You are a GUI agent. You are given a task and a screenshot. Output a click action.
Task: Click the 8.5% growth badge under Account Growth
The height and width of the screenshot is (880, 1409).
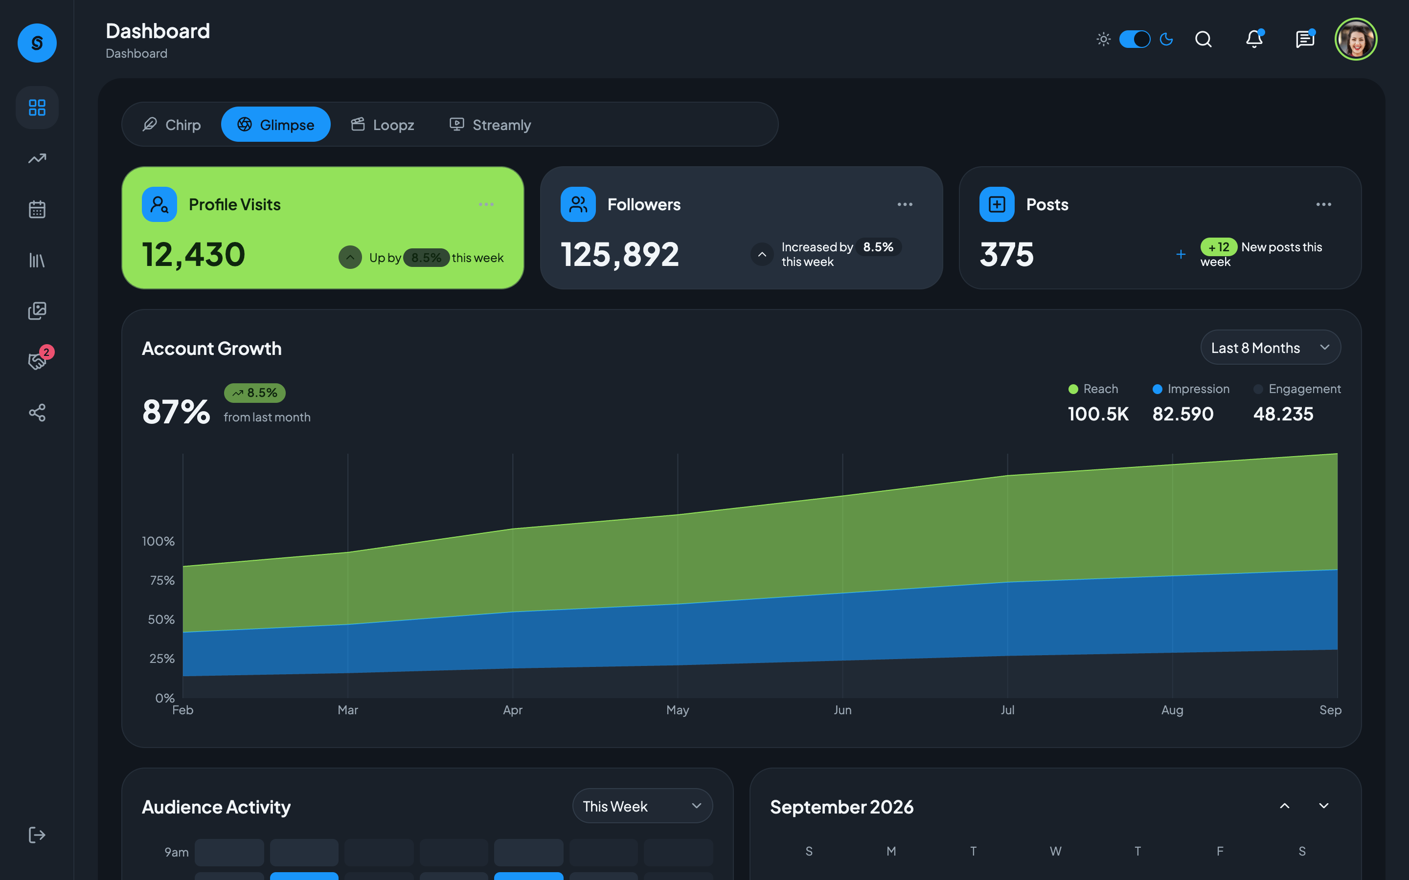click(x=254, y=393)
